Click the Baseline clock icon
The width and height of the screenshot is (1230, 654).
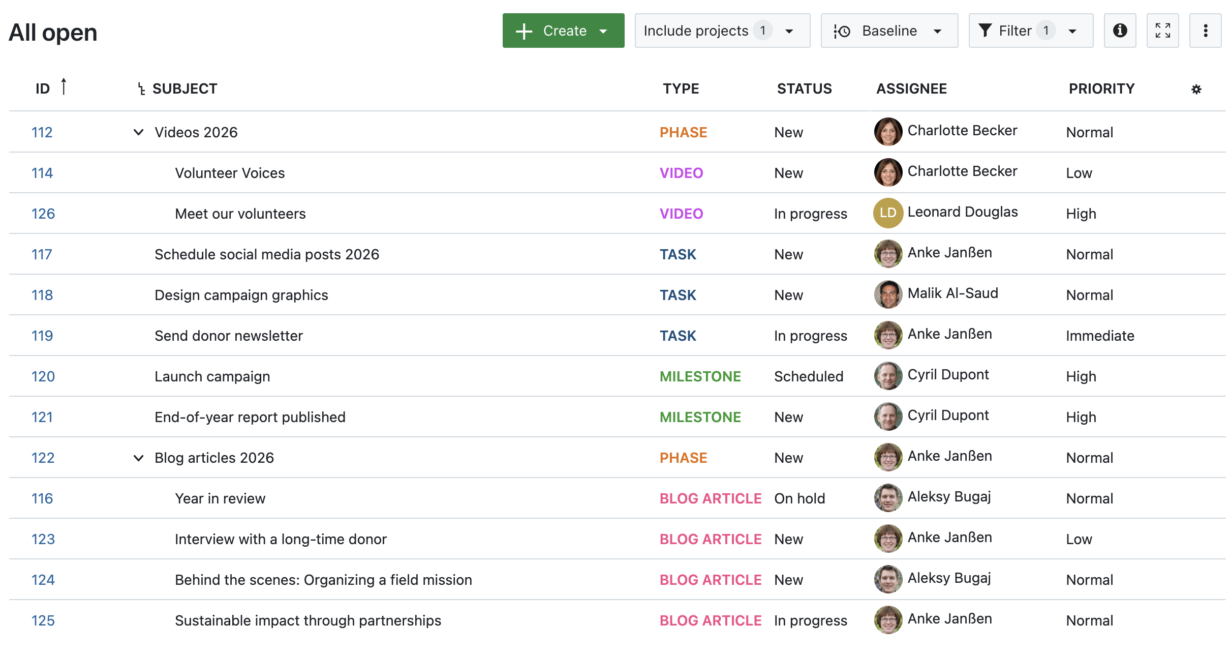(x=841, y=31)
